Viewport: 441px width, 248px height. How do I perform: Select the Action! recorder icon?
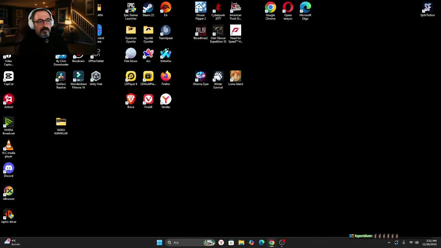[x=9, y=101]
